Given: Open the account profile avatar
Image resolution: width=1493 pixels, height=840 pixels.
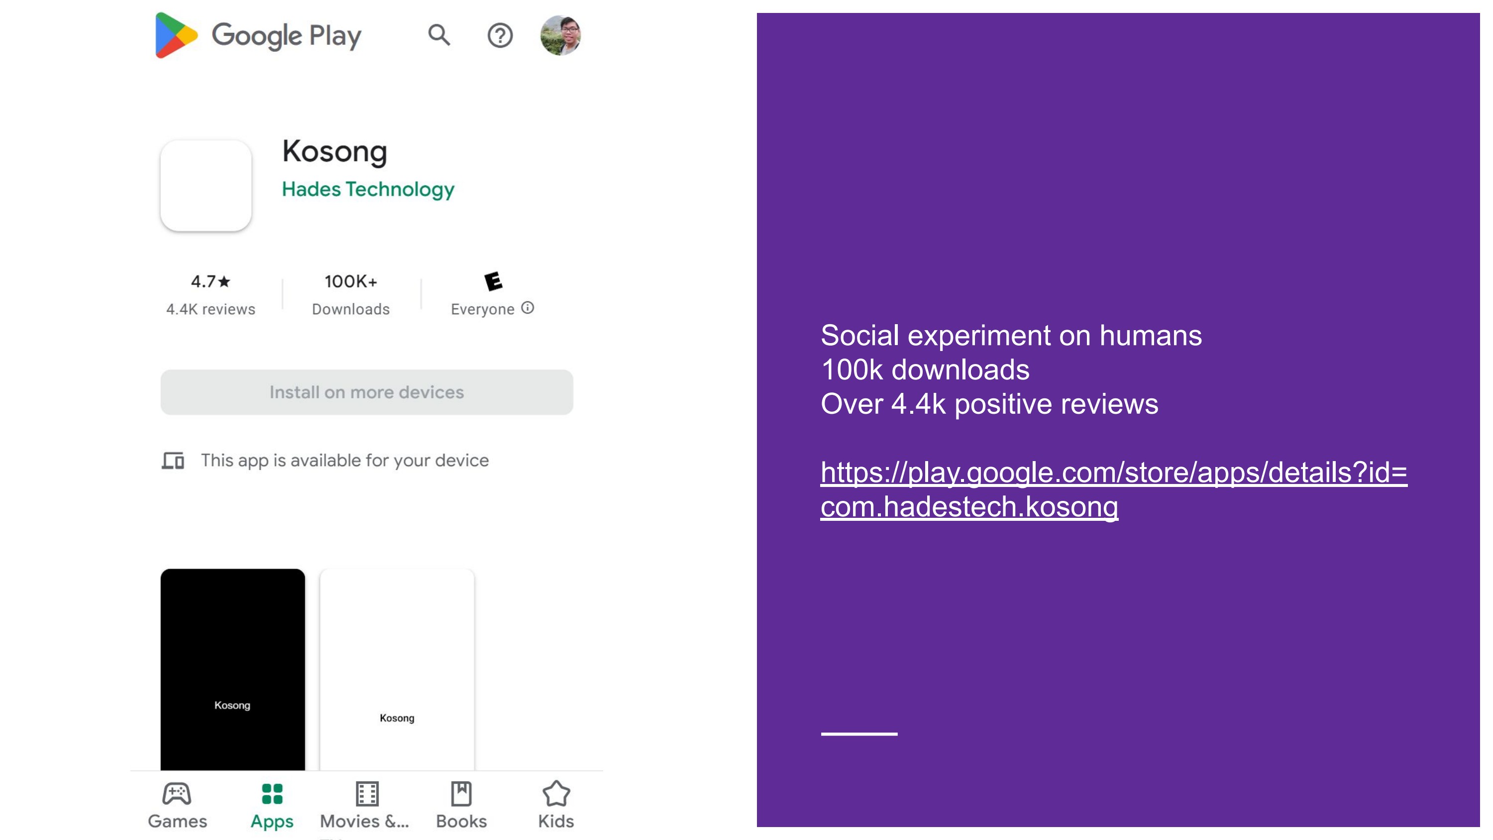Looking at the screenshot, I should (560, 35).
